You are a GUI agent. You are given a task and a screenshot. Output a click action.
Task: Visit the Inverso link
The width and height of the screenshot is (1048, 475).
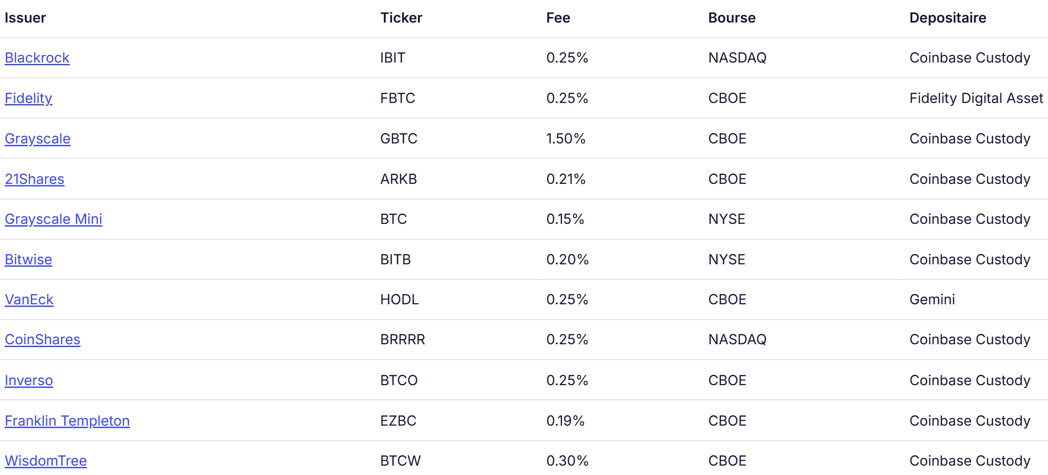[29, 380]
